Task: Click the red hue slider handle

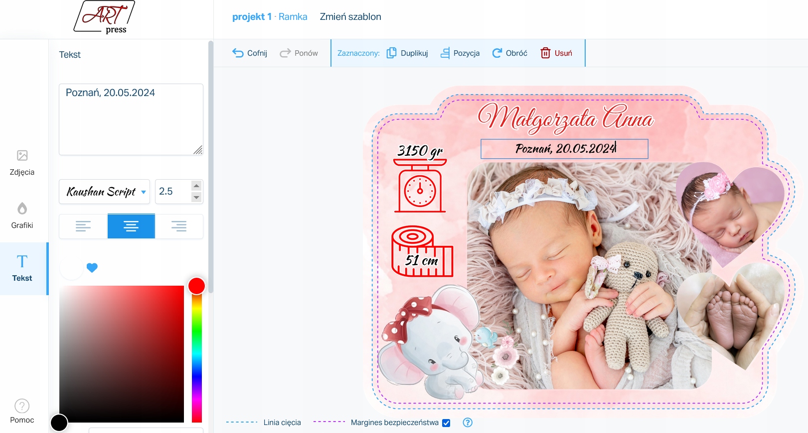Action: (x=196, y=286)
